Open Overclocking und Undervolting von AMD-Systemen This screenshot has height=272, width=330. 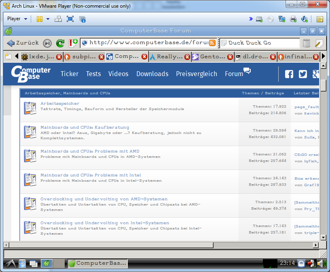pyautogui.click(x=104, y=199)
